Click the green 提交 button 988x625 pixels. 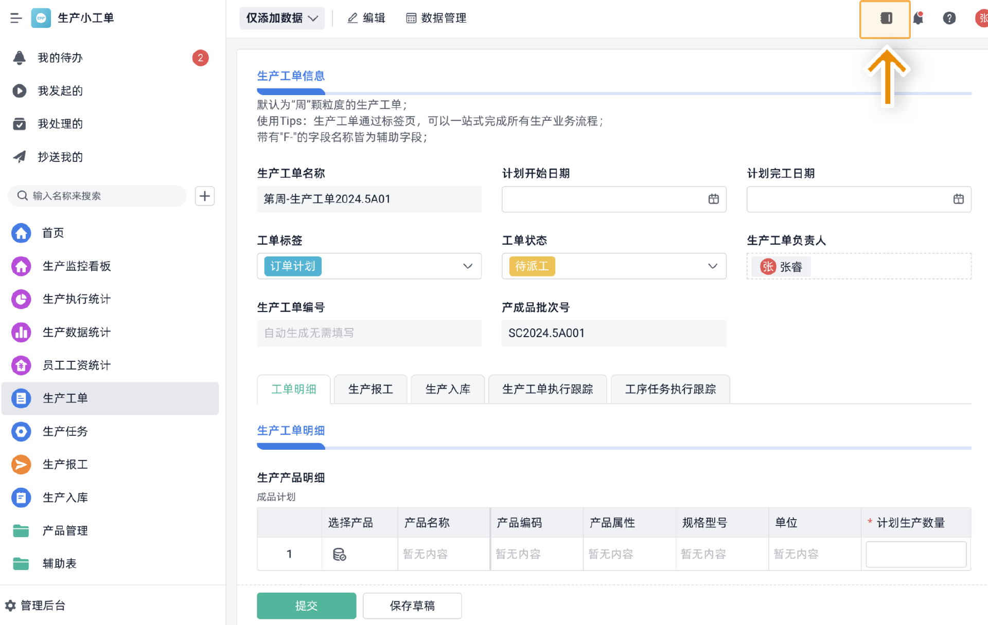(306, 605)
